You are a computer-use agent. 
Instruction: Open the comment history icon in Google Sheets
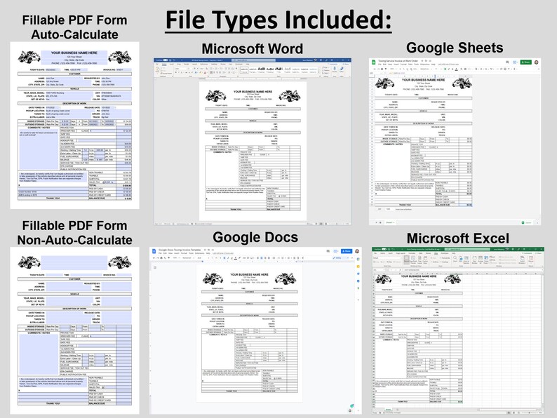[x=507, y=62]
